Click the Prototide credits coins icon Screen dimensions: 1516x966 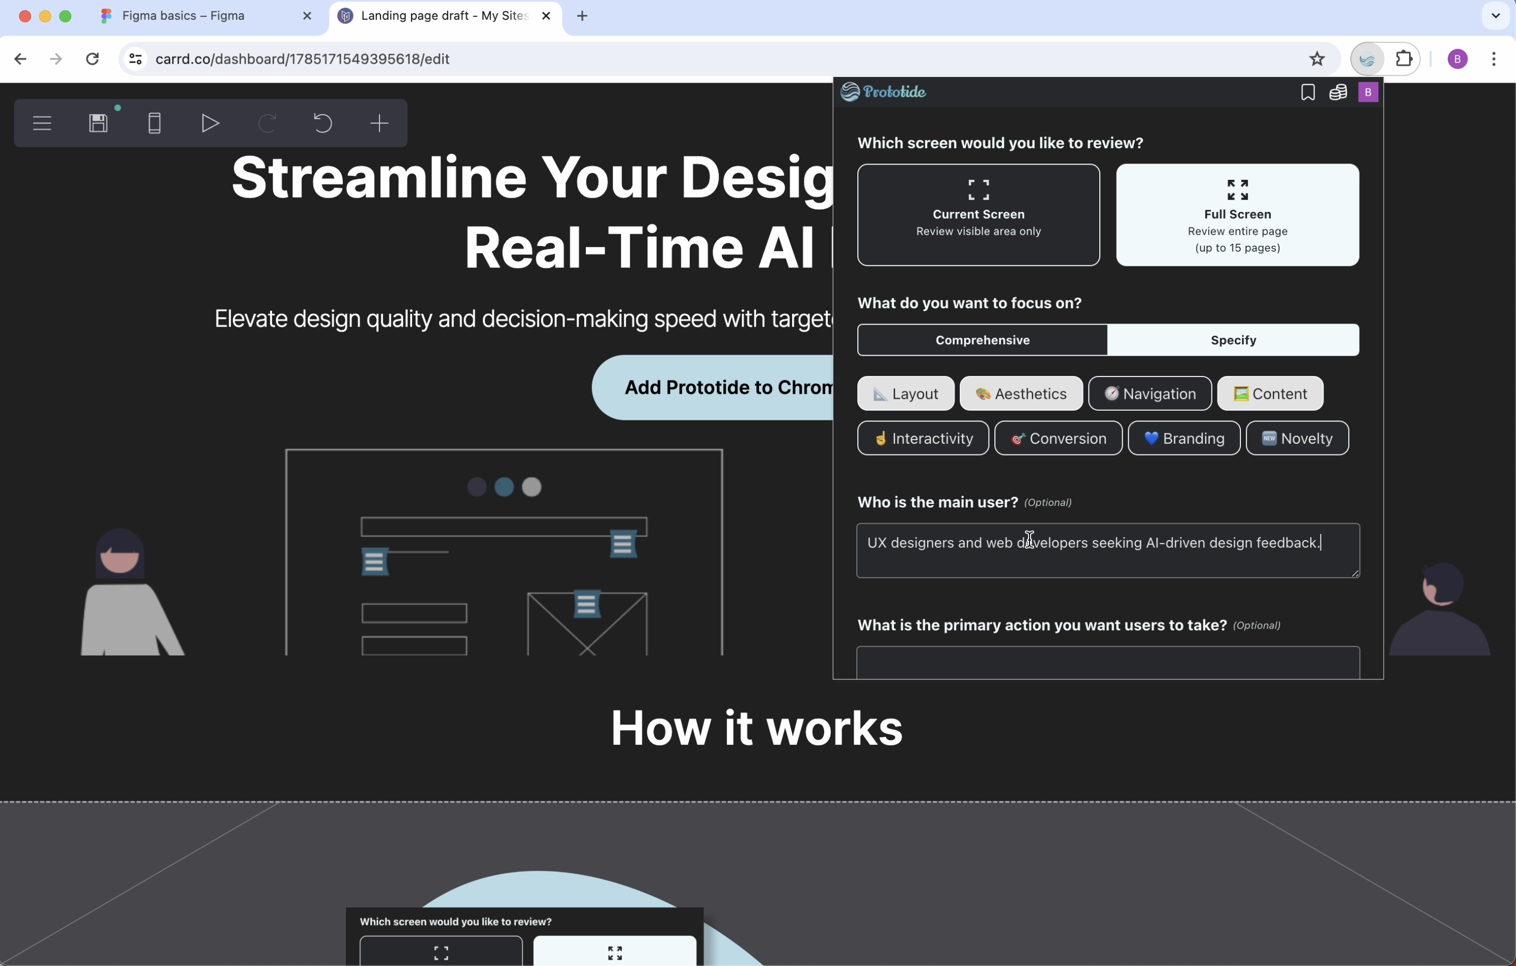1337,93
